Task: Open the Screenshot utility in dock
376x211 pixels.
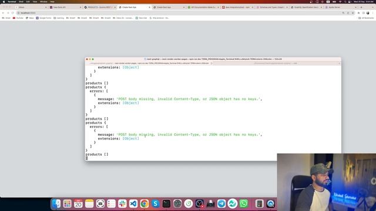Action: coord(100,203)
